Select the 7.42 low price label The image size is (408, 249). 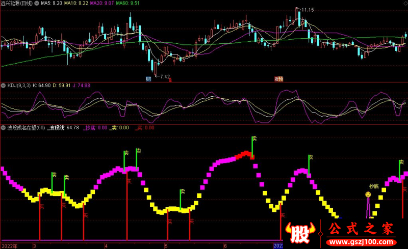click(165, 76)
